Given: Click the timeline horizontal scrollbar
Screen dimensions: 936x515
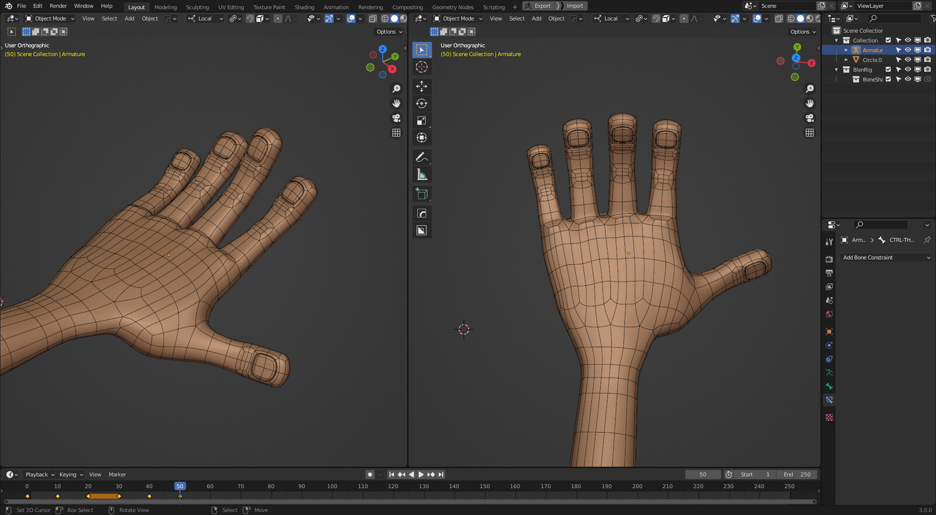Looking at the screenshot, I should (x=409, y=502).
